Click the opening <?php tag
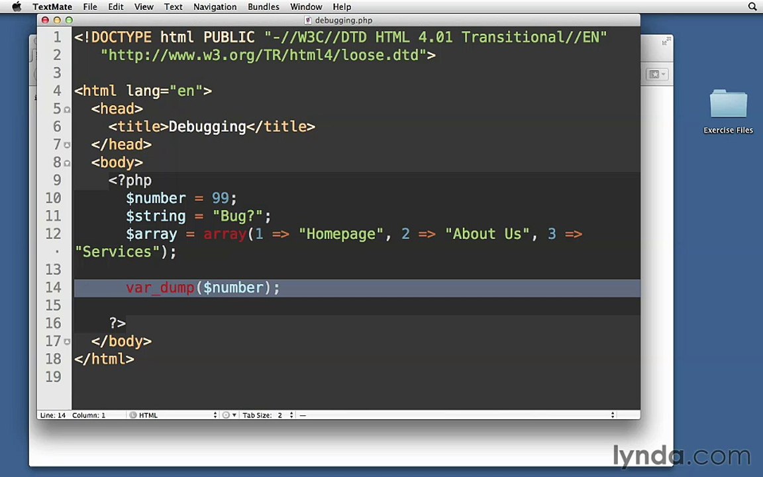Image resolution: width=763 pixels, height=477 pixels. (130, 181)
